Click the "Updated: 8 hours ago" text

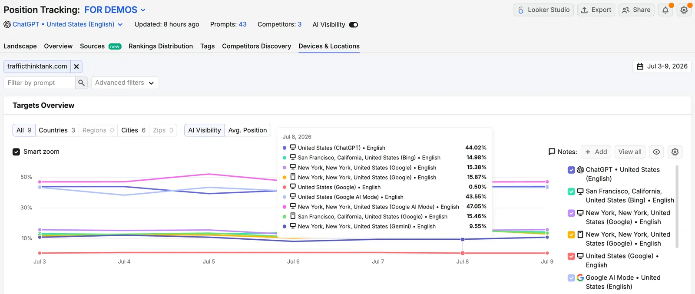[167, 24]
